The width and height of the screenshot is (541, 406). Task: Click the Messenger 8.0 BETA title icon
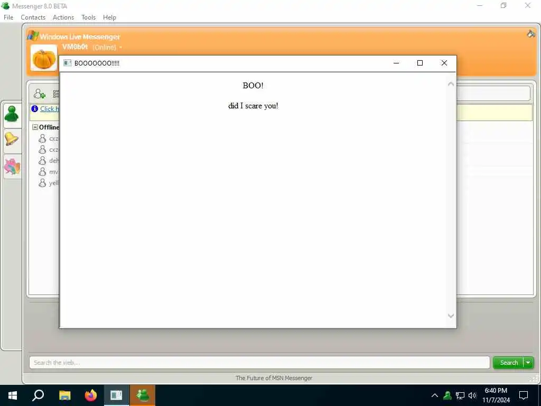pyautogui.click(x=5, y=6)
